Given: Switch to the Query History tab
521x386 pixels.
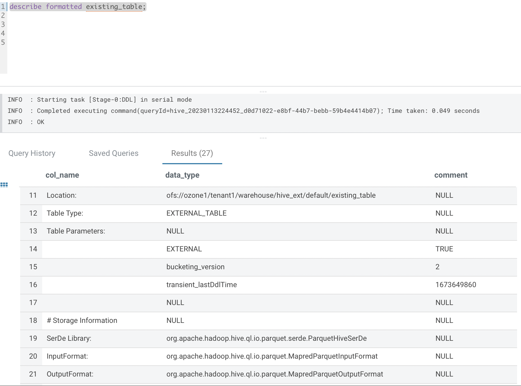Looking at the screenshot, I should pyautogui.click(x=32, y=153).
